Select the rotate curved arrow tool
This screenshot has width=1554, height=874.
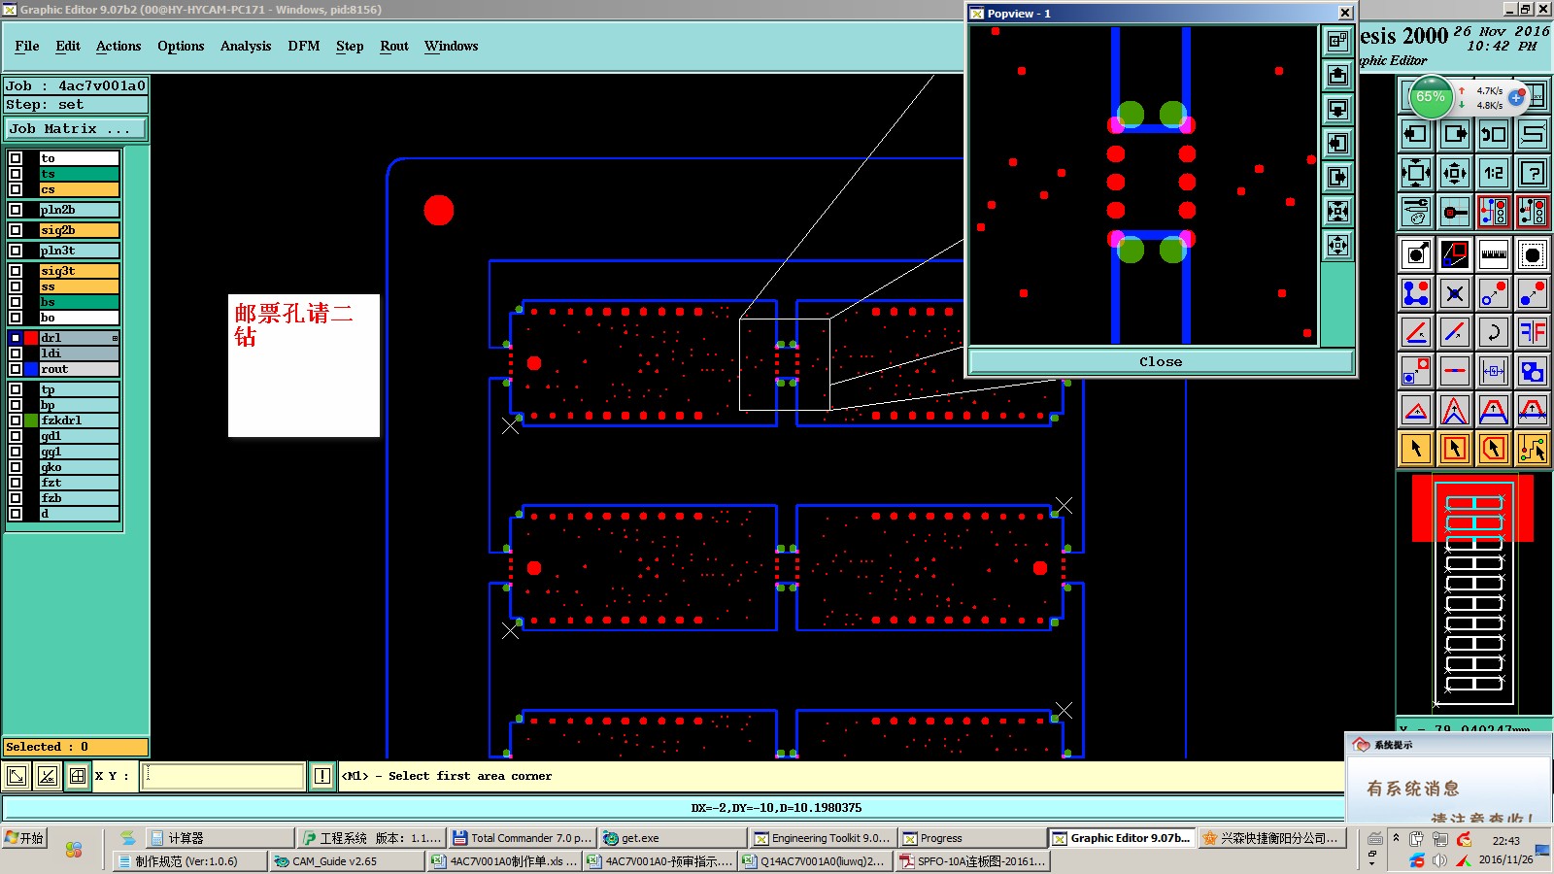(x=1494, y=332)
